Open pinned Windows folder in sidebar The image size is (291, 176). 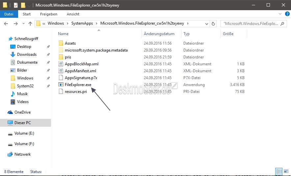coord(25,78)
